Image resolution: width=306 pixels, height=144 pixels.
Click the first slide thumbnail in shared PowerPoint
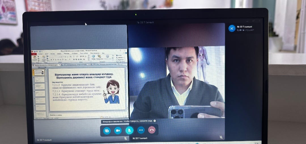tap(40, 72)
